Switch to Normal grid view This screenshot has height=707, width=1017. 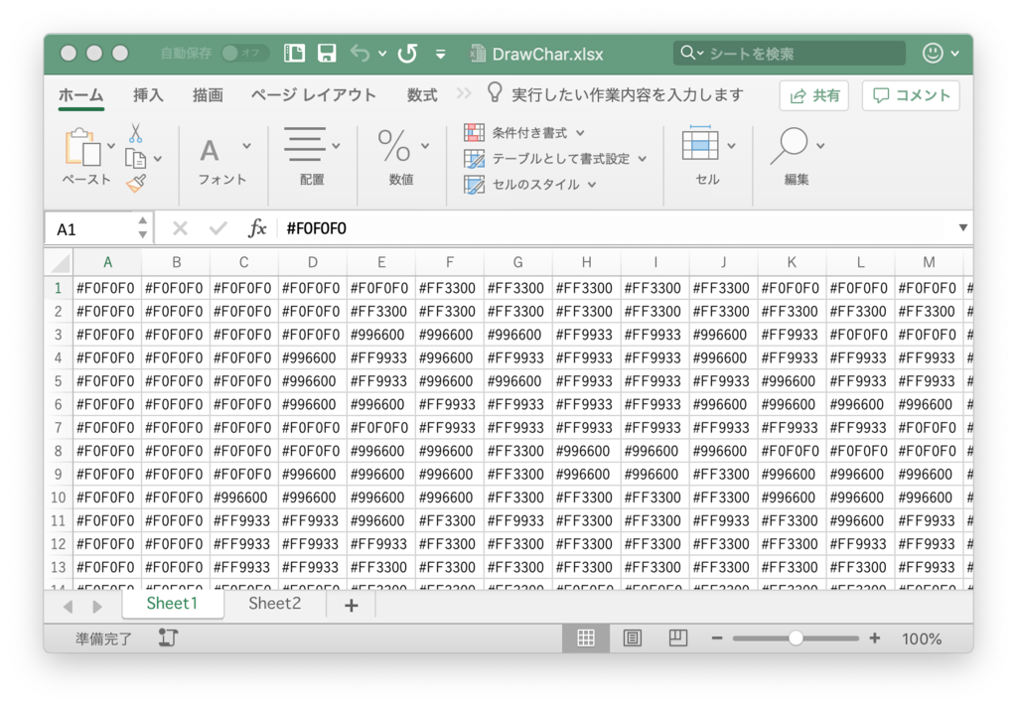tap(586, 638)
